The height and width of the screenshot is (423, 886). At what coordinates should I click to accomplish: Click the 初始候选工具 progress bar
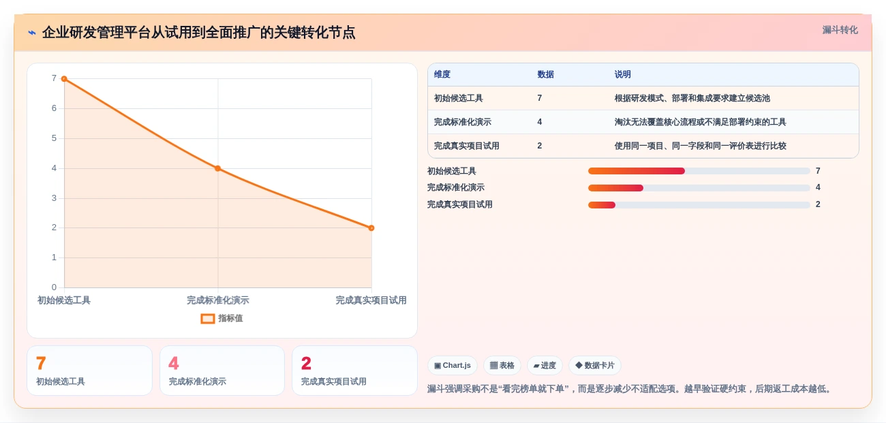point(699,171)
